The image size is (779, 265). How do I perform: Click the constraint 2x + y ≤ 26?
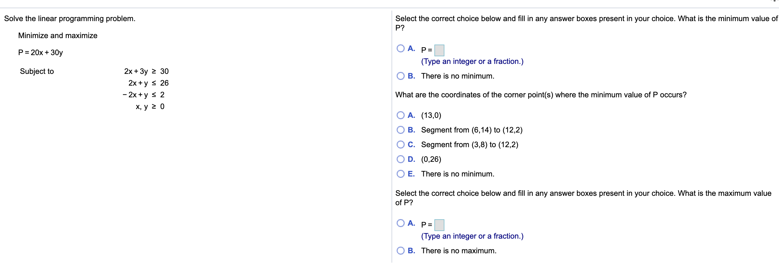[x=148, y=83]
